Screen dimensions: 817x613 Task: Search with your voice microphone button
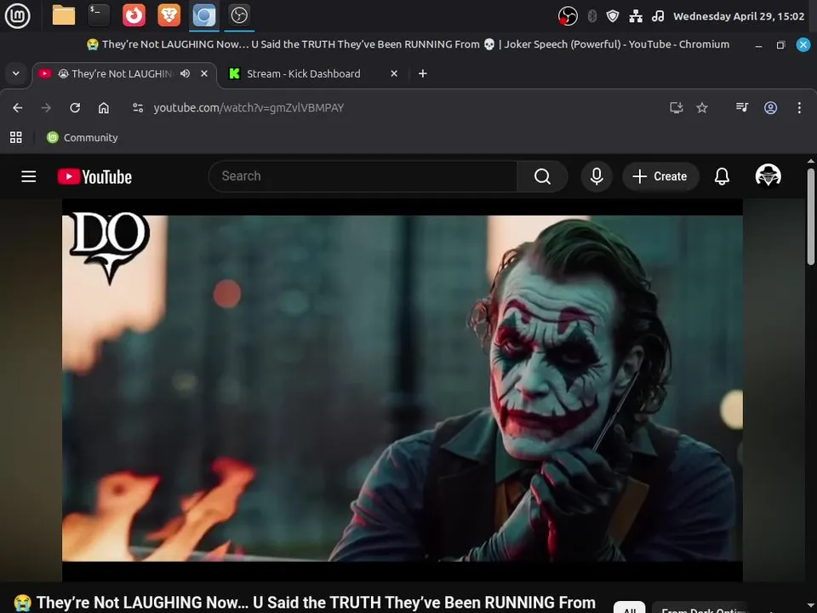[597, 176]
